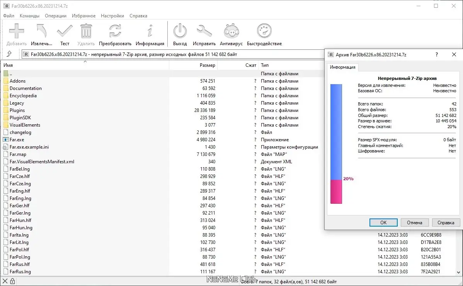Open the Преобразовать convert tool
The width and height of the screenshot is (463, 286).
115,31
